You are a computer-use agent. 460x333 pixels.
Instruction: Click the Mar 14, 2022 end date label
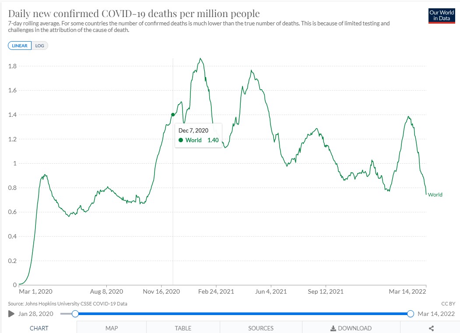tap(436, 314)
